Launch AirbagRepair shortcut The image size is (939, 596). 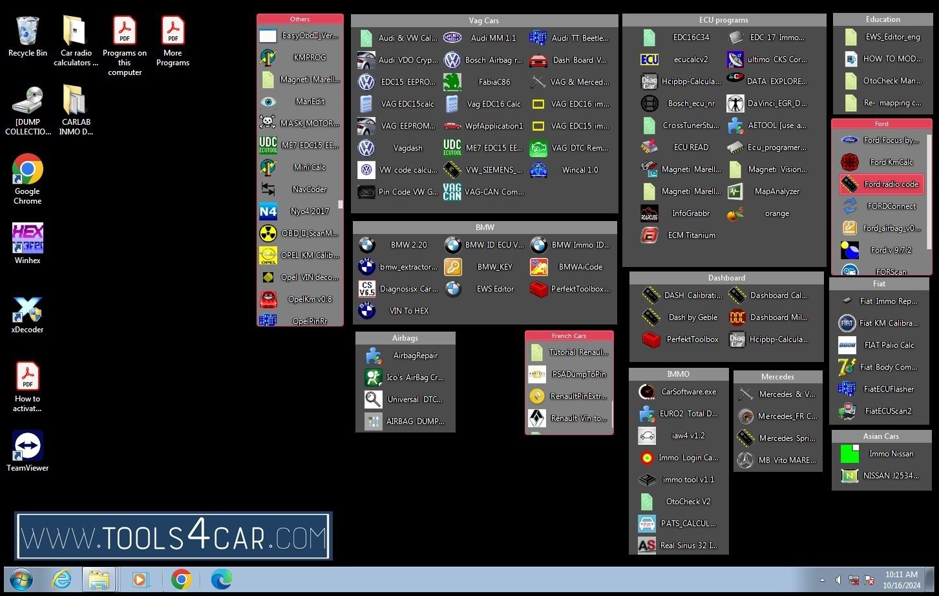(x=405, y=356)
